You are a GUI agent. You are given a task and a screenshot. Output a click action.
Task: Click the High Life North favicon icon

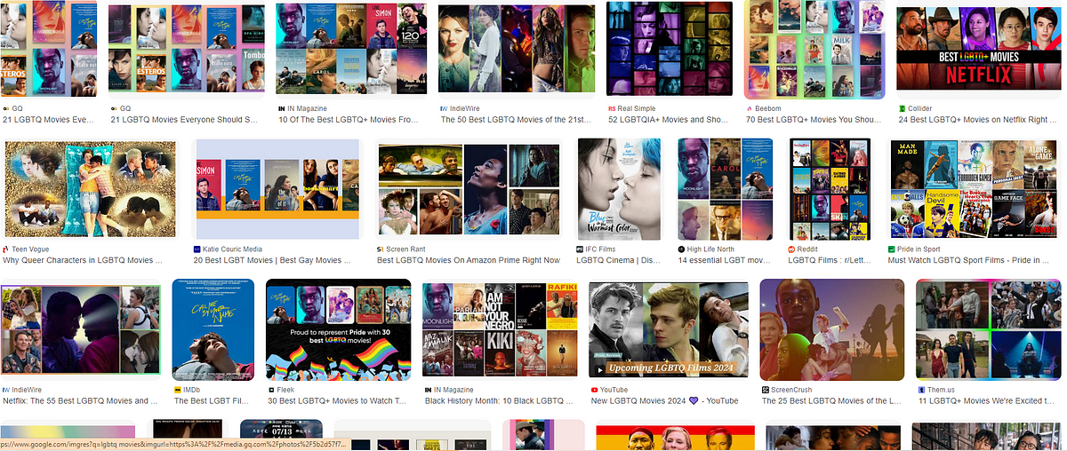click(681, 249)
